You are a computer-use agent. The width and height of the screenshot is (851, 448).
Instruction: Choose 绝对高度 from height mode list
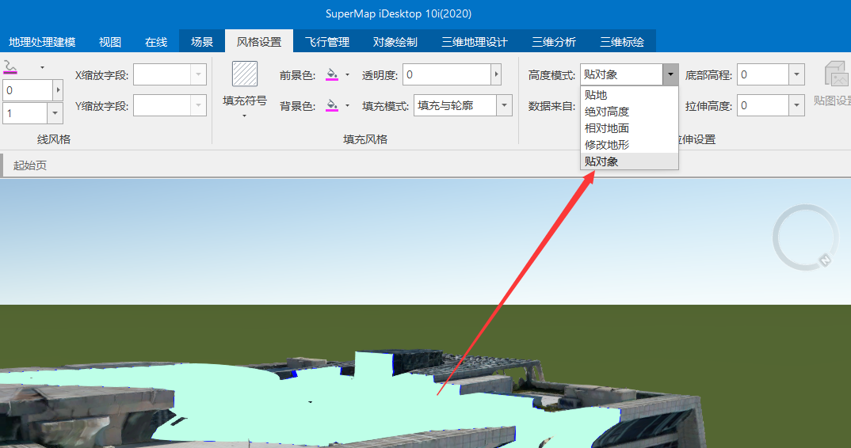(630, 112)
